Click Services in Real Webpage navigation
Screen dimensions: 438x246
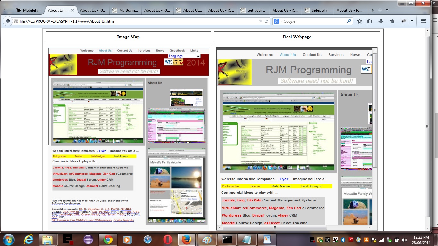[x=336, y=55]
